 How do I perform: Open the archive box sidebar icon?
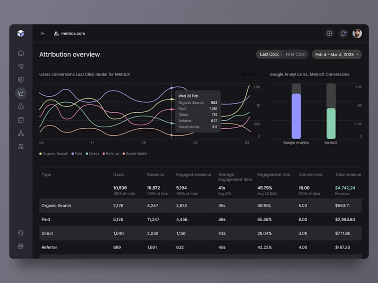pos(21,120)
